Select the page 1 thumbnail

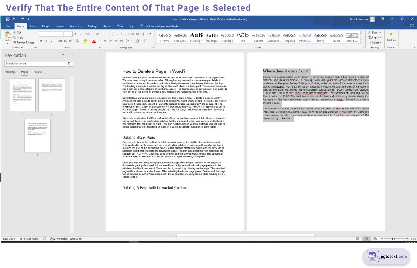pyautogui.click(x=23, y=95)
